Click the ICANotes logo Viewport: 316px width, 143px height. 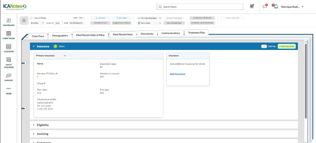click(15, 7)
